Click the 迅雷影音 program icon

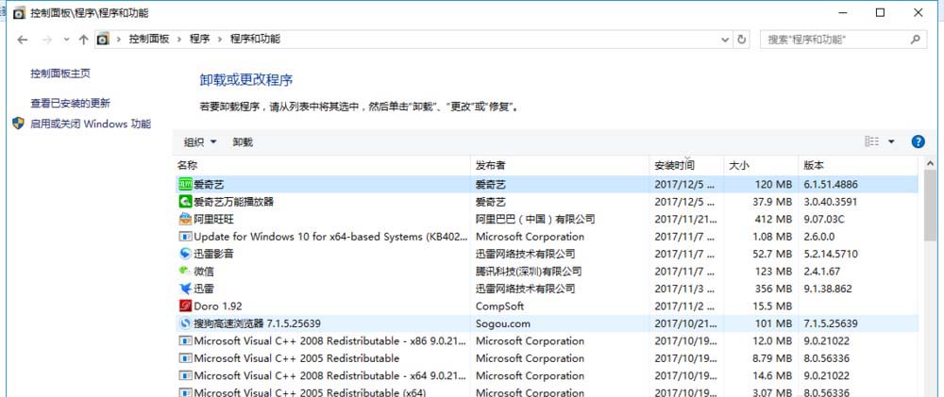185,255
